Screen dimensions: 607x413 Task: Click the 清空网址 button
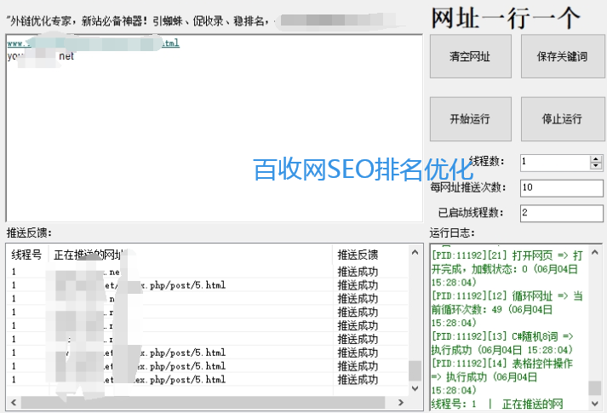470,56
